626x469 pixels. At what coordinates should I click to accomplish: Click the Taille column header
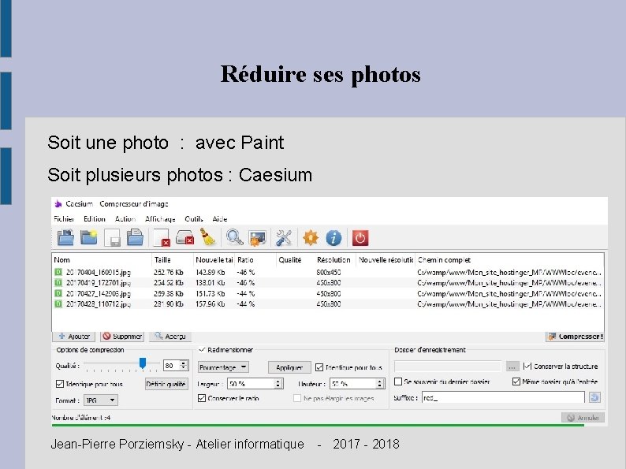pyautogui.click(x=162, y=260)
